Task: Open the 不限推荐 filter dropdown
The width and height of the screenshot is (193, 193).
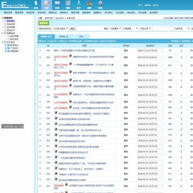Action: click(x=130, y=28)
